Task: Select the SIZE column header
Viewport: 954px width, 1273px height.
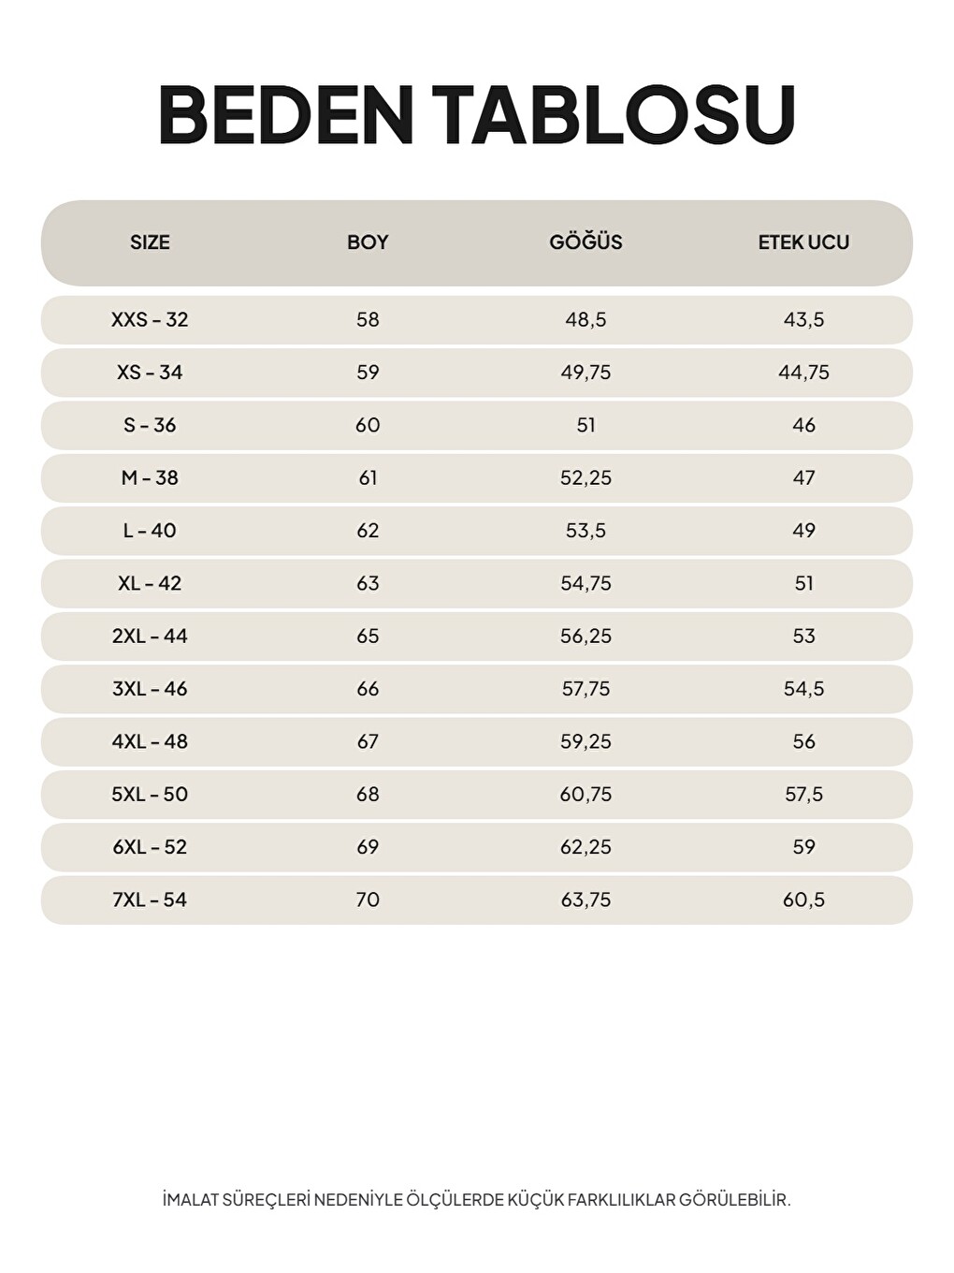Action: [150, 242]
